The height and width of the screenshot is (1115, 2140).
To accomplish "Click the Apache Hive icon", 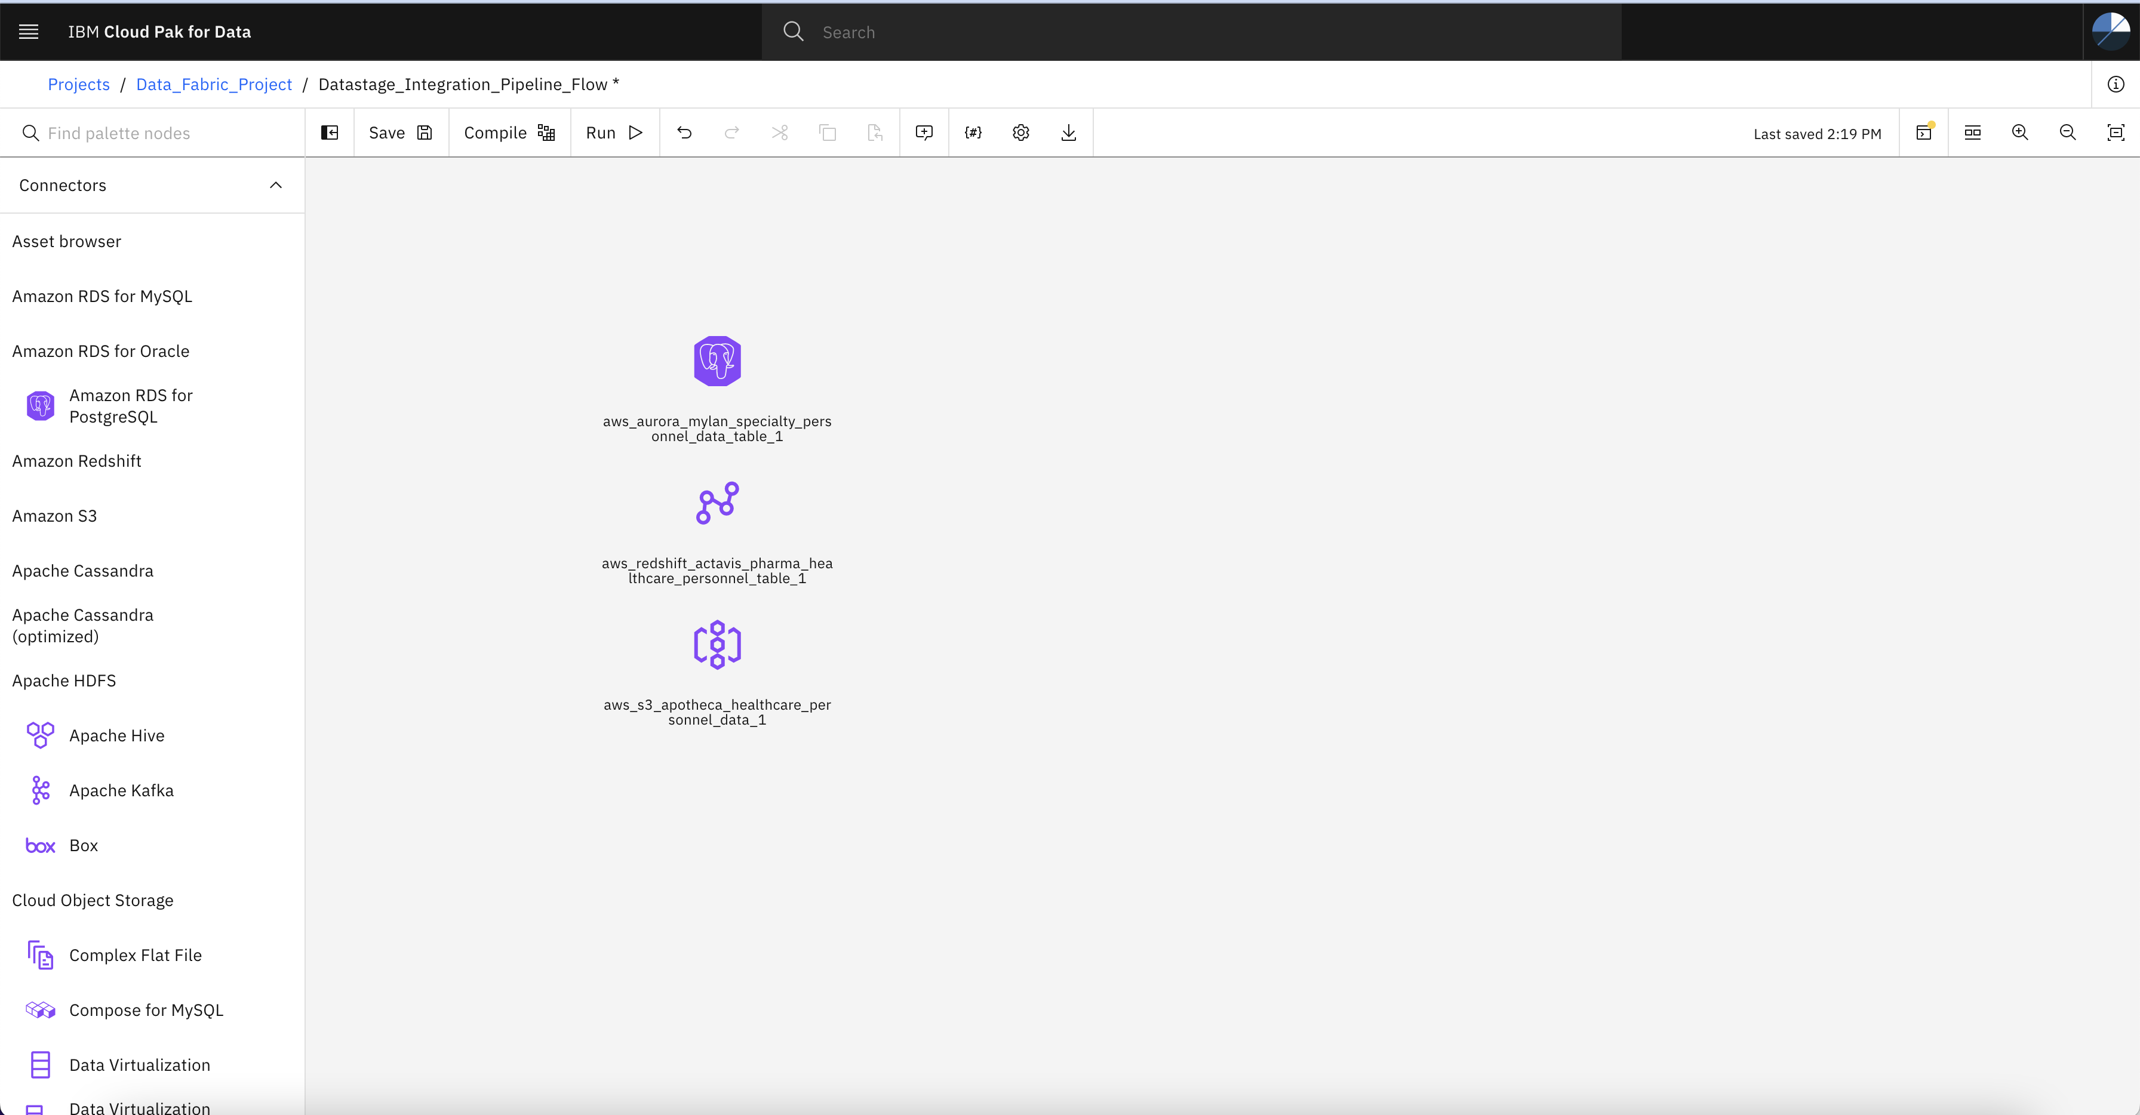I will [x=41, y=735].
